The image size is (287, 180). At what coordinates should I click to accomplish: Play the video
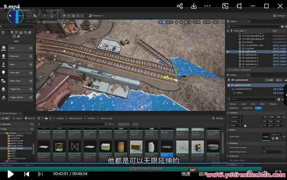pos(10,174)
